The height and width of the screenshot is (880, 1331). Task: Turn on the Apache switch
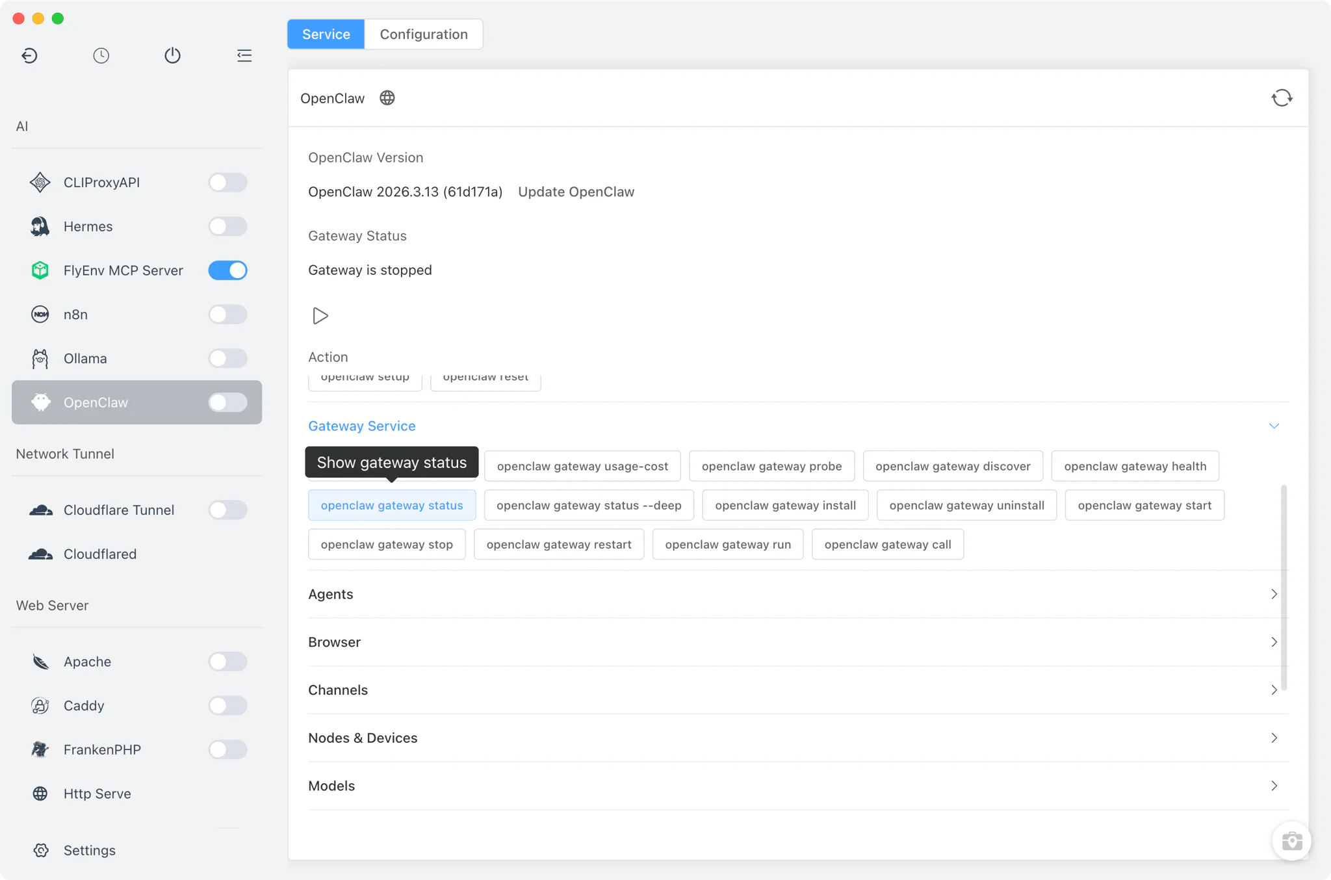227,662
